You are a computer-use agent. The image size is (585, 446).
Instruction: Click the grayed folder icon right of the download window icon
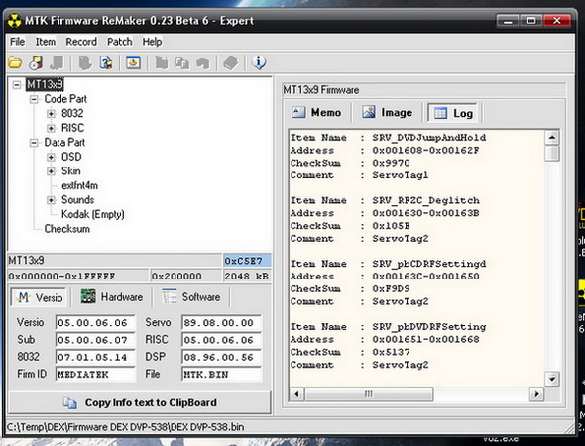click(162, 63)
